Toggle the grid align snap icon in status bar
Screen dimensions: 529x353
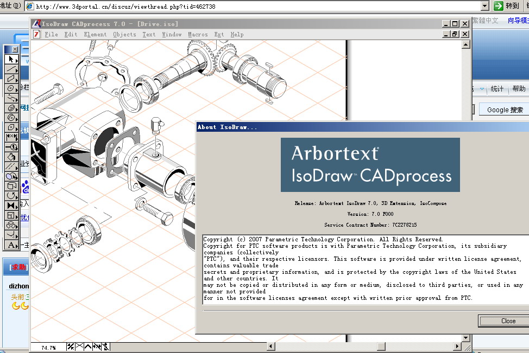point(71,346)
